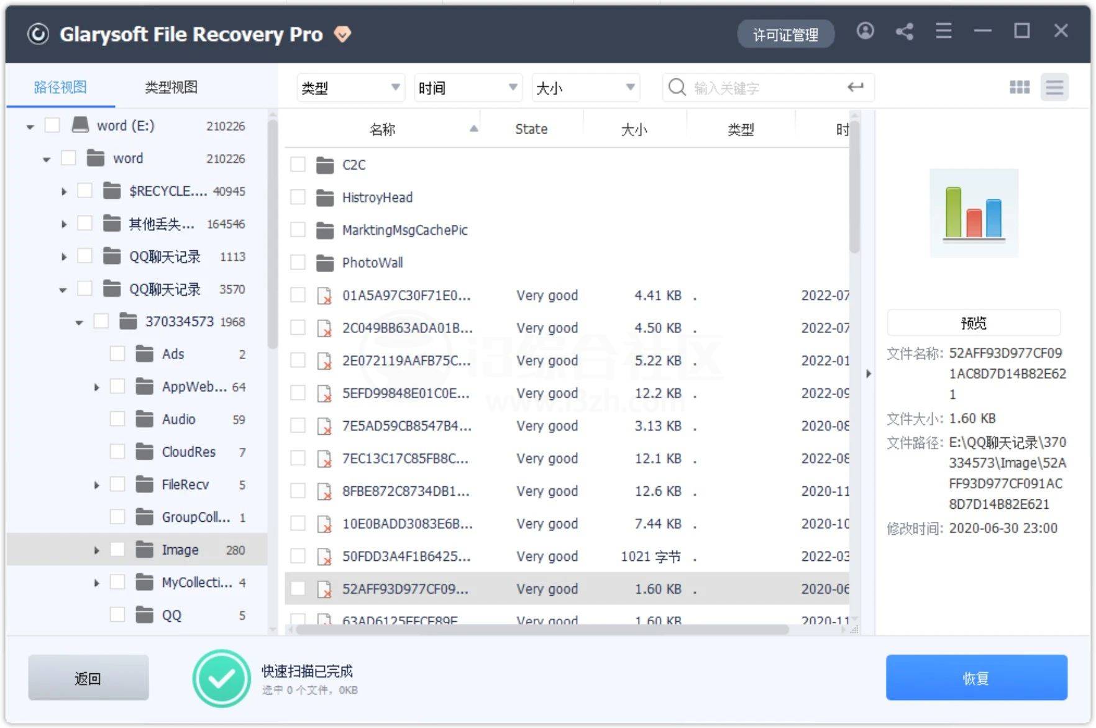Open the user account icon
The height and width of the screenshot is (728, 1096).
click(865, 31)
